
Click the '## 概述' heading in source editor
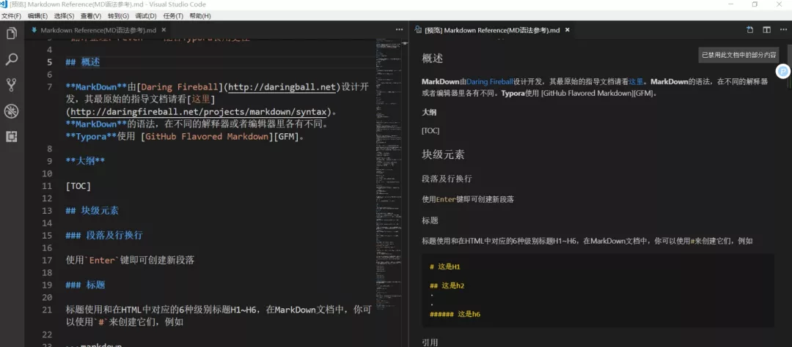pos(83,62)
